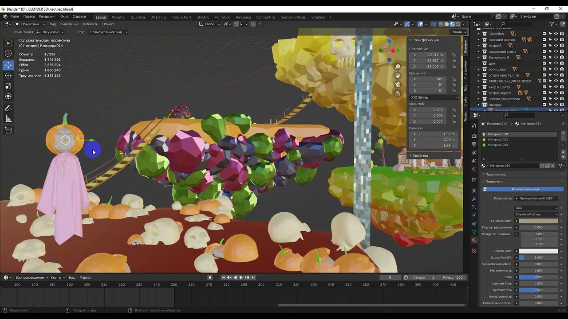The height and width of the screenshot is (319, 568).
Task: Jump to the timeline end frame
Action: tap(253, 277)
